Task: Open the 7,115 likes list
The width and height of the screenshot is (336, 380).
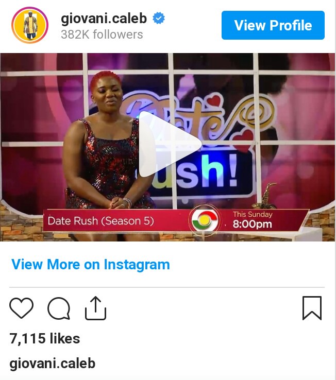Action: [x=45, y=338]
